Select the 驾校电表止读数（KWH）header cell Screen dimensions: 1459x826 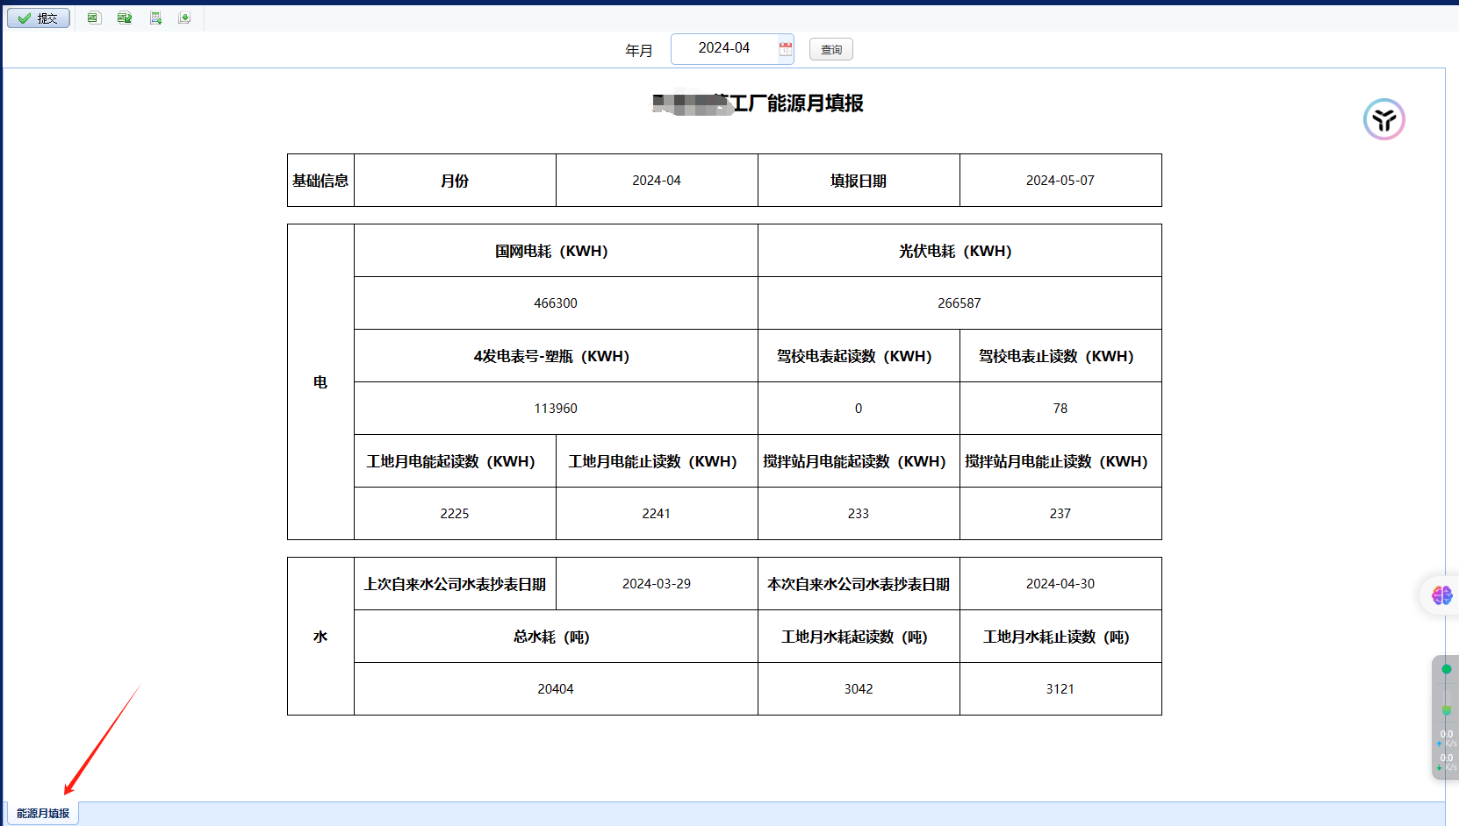(1060, 356)
